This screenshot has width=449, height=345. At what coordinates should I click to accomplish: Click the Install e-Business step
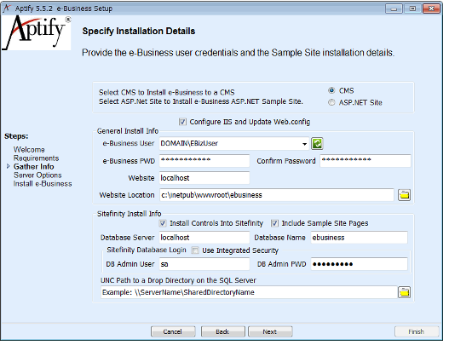[x=43, y=184]
